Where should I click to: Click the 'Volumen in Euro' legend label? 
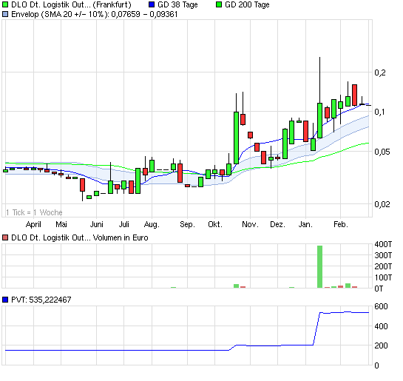point(121,237)
